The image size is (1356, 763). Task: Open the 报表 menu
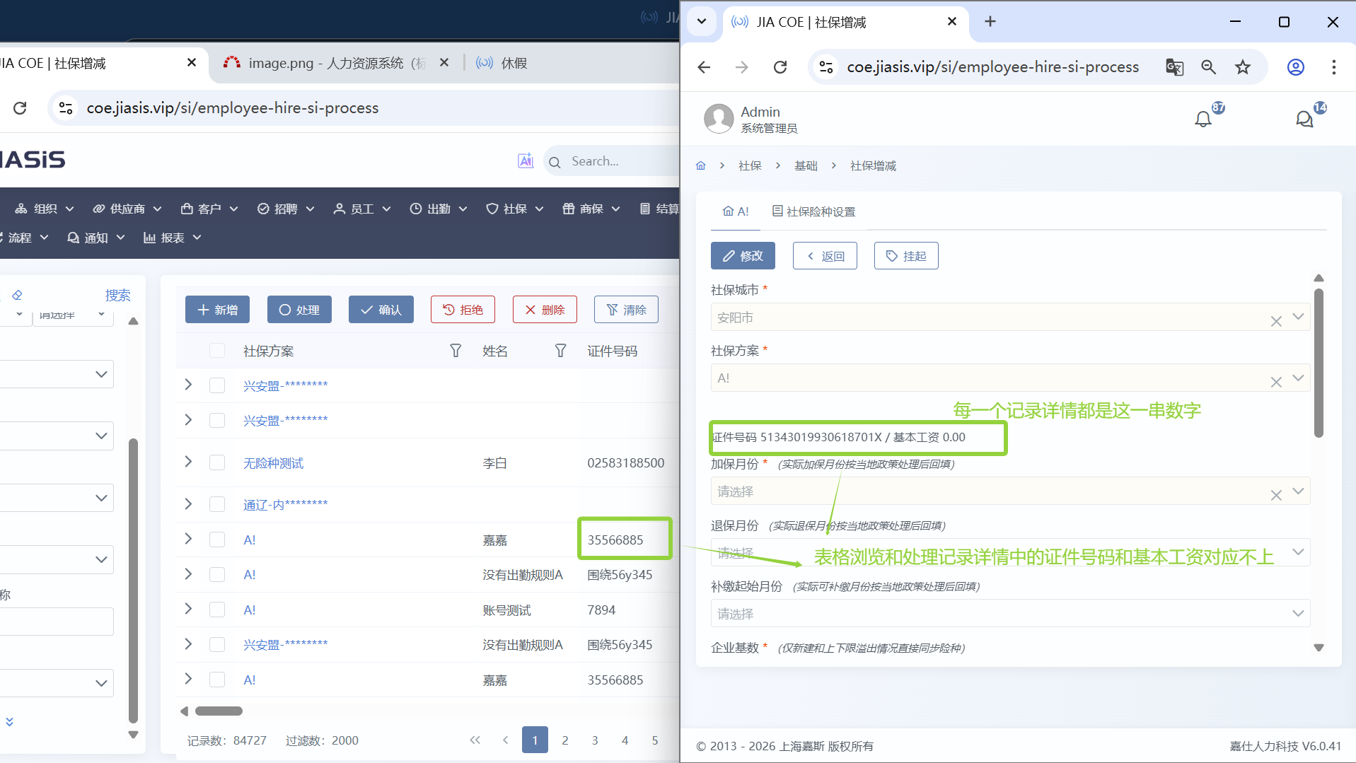coord(172,238)
